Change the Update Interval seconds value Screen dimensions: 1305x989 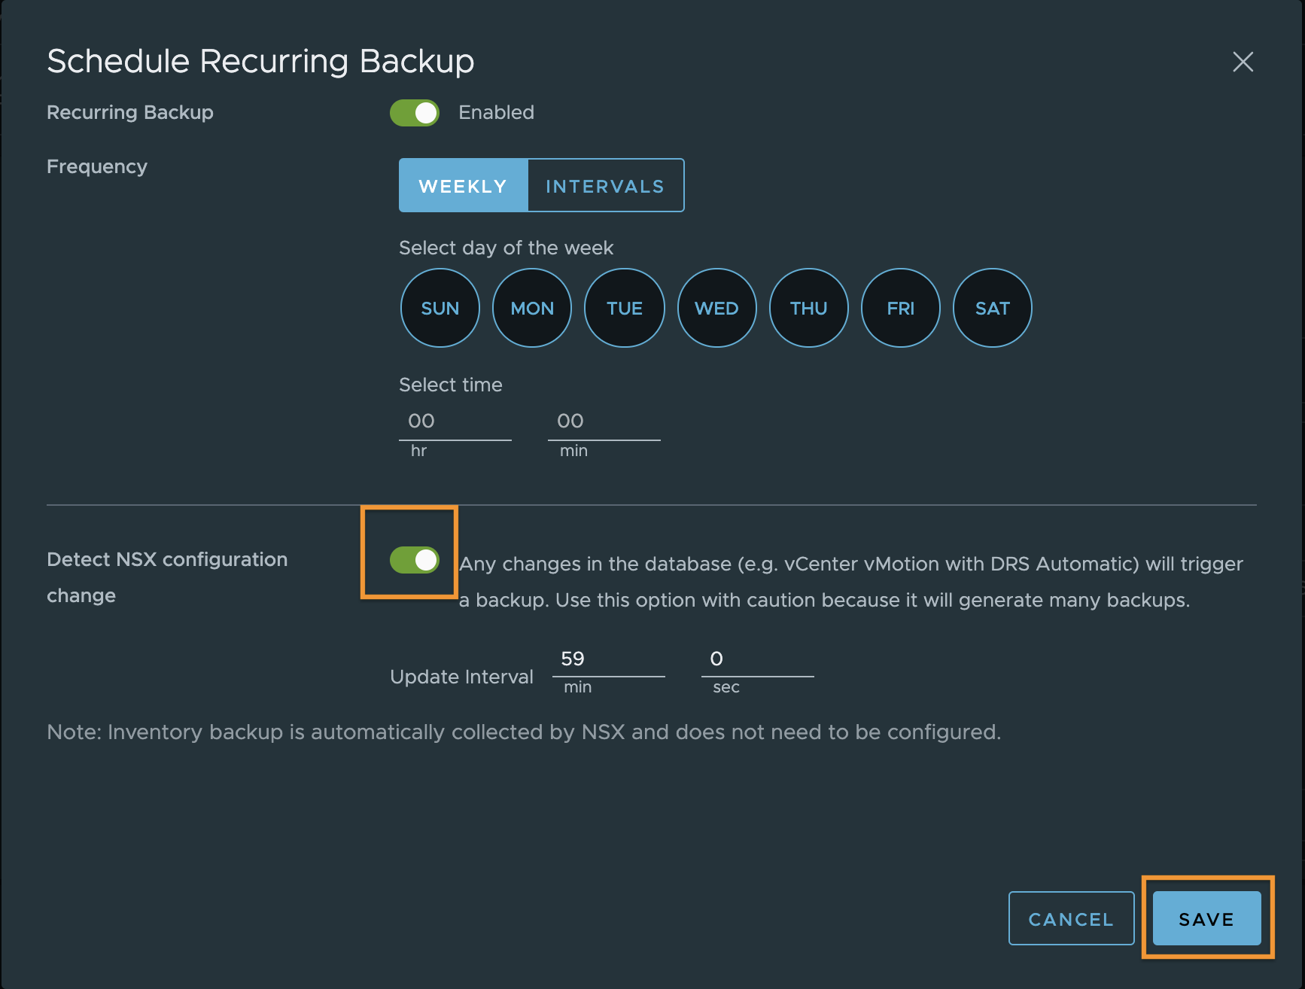tap(756, 659)
